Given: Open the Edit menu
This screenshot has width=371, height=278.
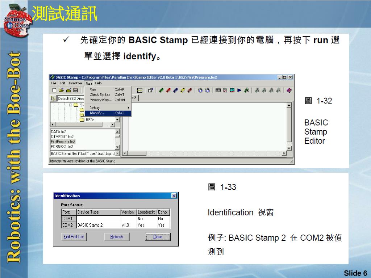Looking at the screenshot, I should [x=62, y=83].
